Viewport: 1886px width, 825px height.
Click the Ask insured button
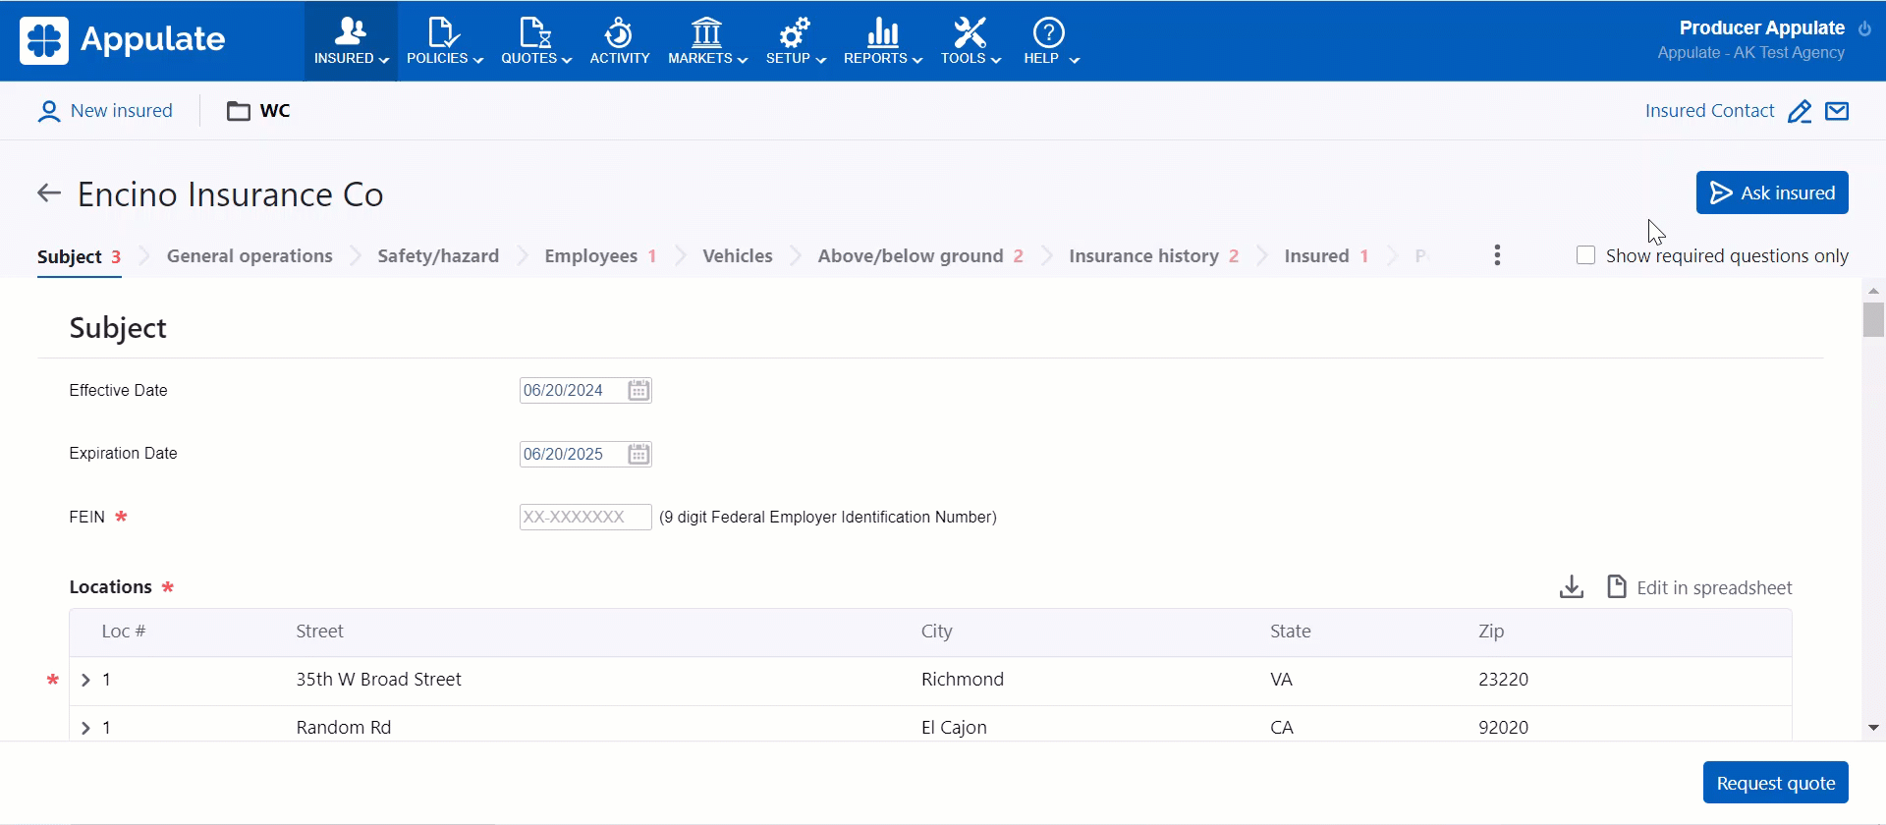[x=1771, y=192]
